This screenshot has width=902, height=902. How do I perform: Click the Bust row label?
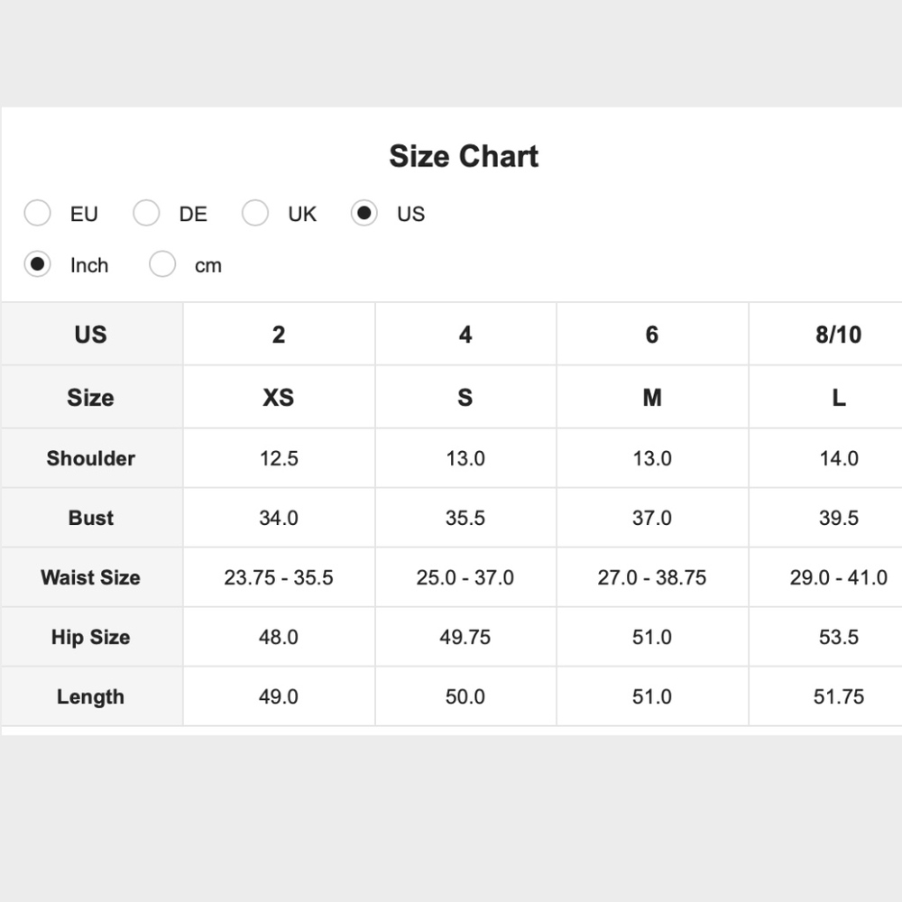click(x=91, y=518)
